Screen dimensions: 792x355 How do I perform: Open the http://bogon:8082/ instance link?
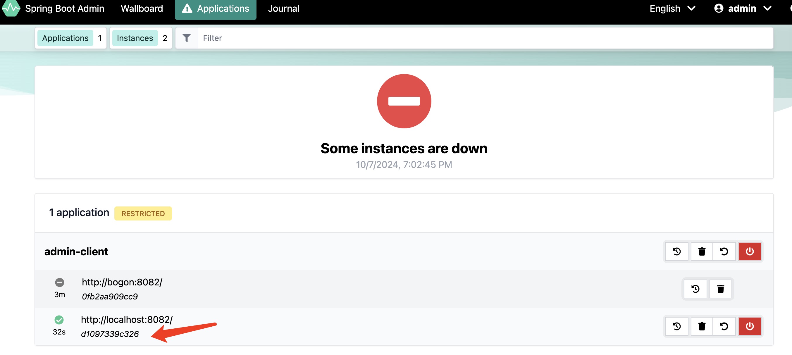[x=122, y=282]
